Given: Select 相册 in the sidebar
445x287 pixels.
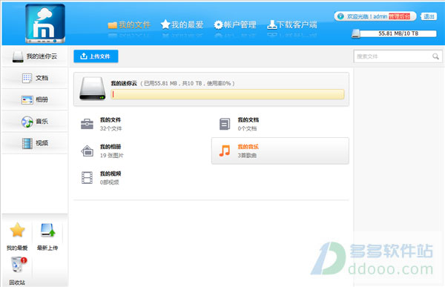Looking at the screenshot, I should pos(35,99).
